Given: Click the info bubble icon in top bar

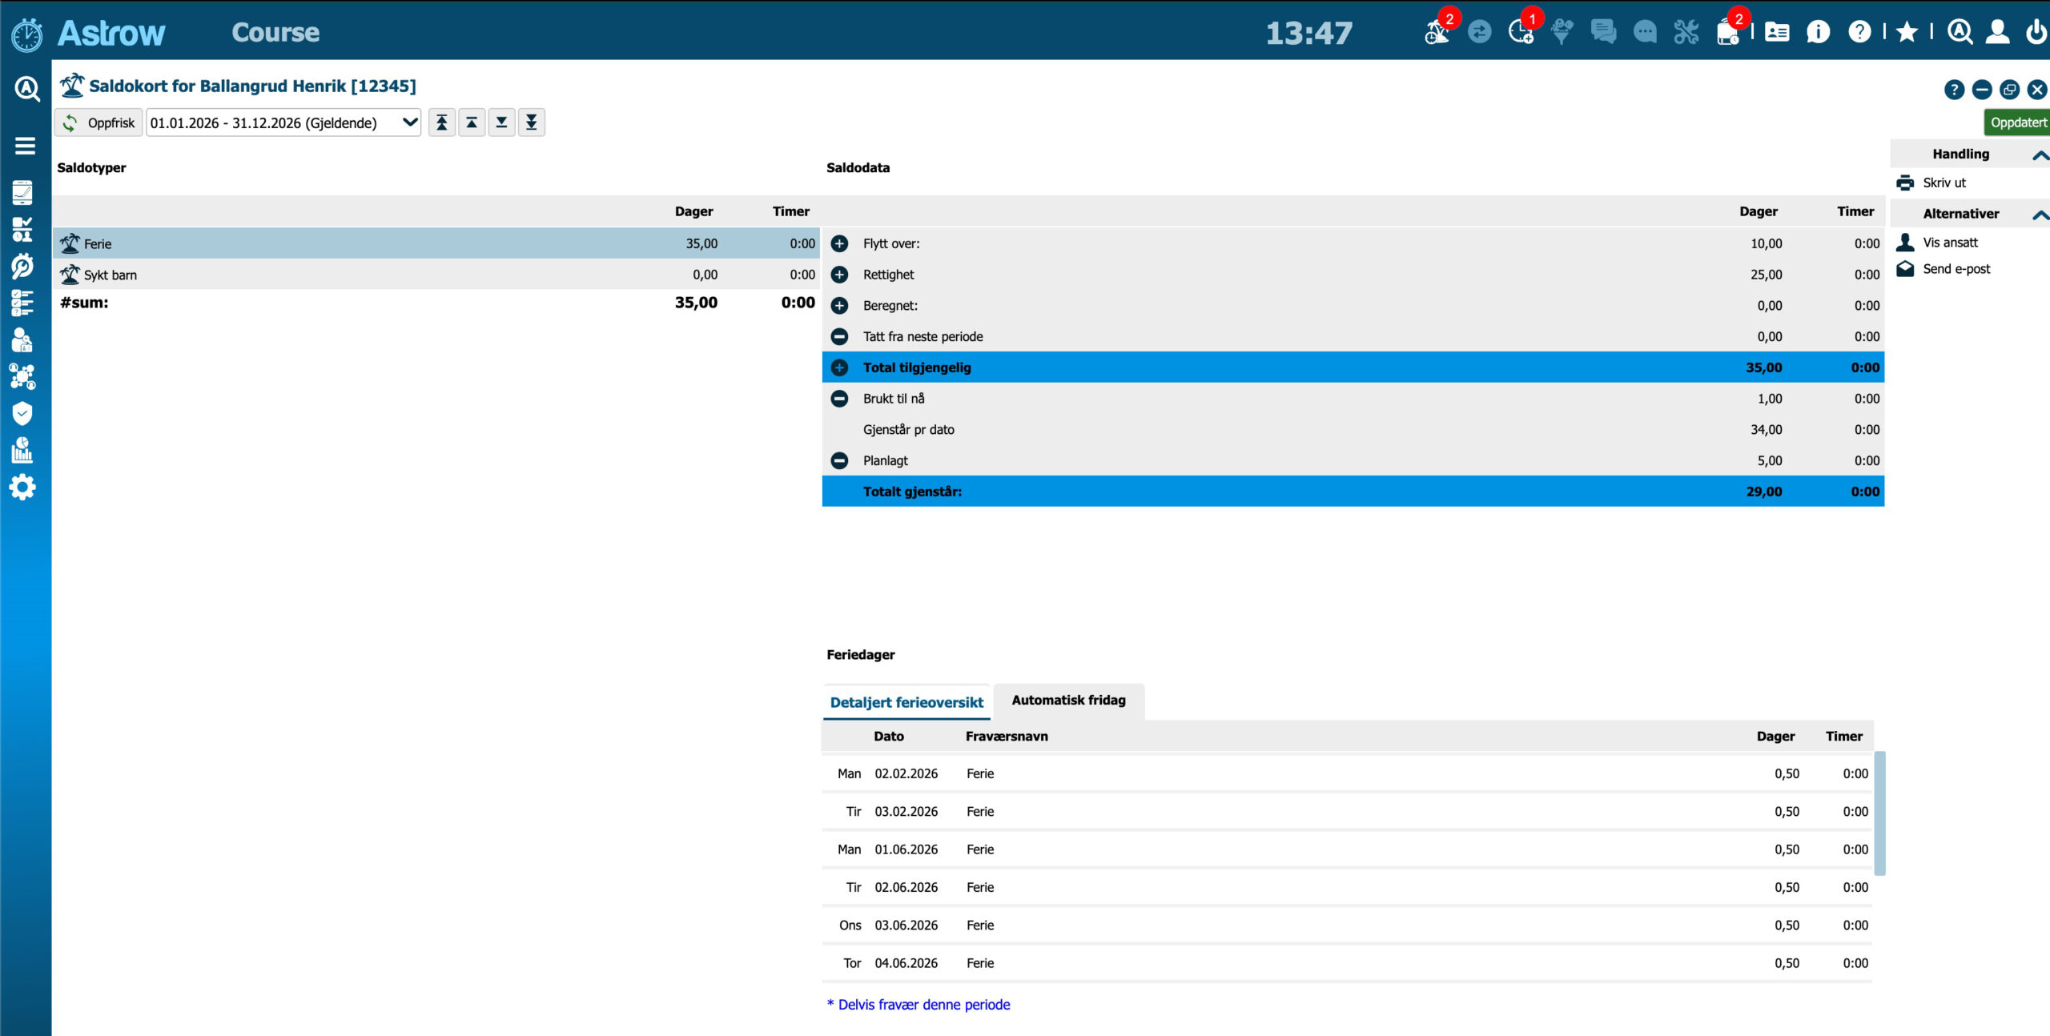Looking at the screenshot, I should pos(1818,32).
